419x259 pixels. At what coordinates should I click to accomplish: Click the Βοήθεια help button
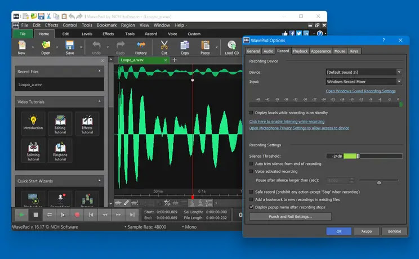click(x=394, y=231)
